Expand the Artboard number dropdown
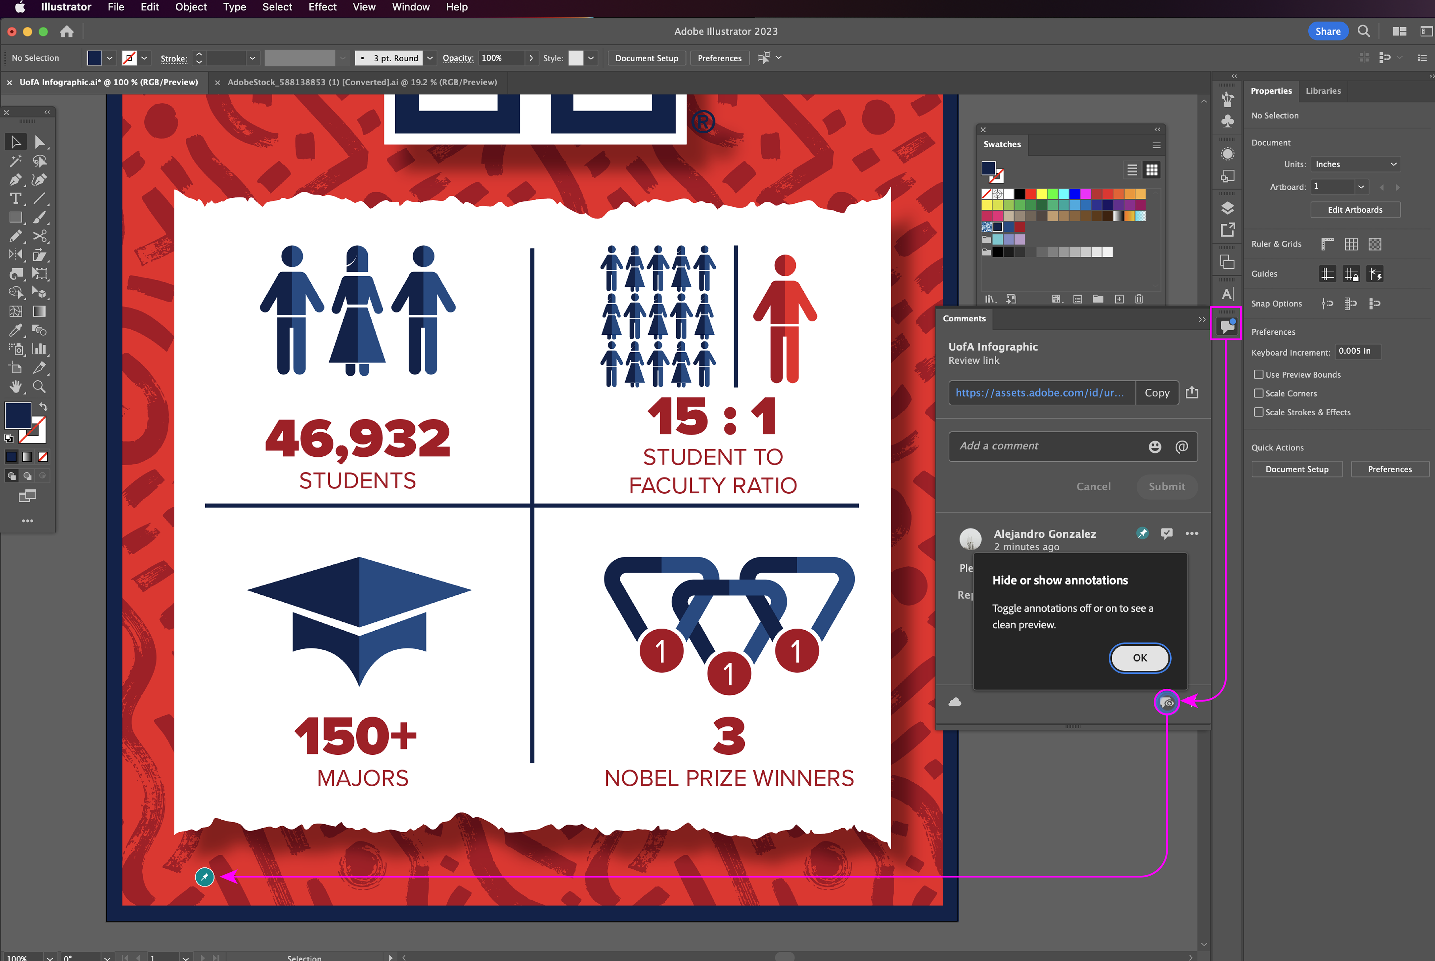Image resolution: width=1435 pixels, height=961 pixels. (1361, 187)
